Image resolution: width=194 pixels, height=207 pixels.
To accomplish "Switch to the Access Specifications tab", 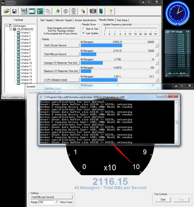I will point(85,20).
